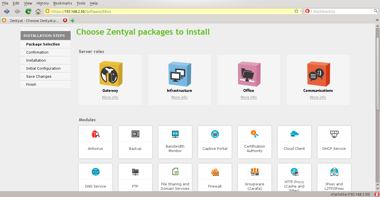
Task: Switch to the Zentyal browser tab
Action: coord(34,21)
